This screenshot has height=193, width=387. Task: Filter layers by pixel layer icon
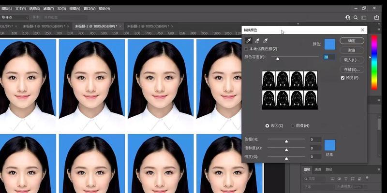click(x=332, y=179)
